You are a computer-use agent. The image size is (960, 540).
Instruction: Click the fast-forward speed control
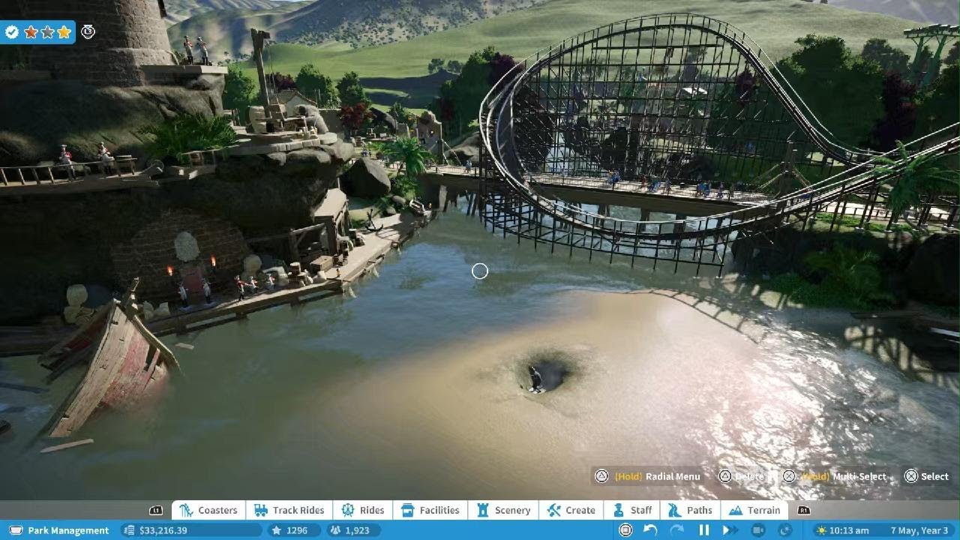click(729, 530)
